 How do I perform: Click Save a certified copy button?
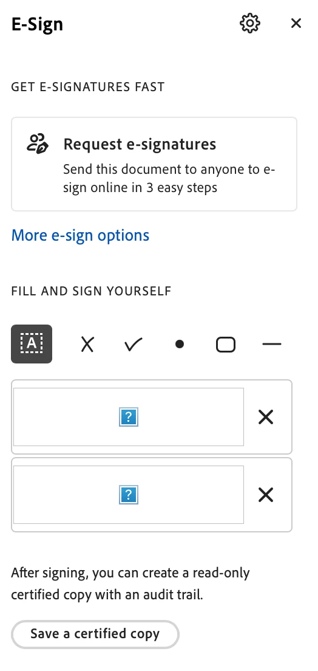[x=95, y=634]
